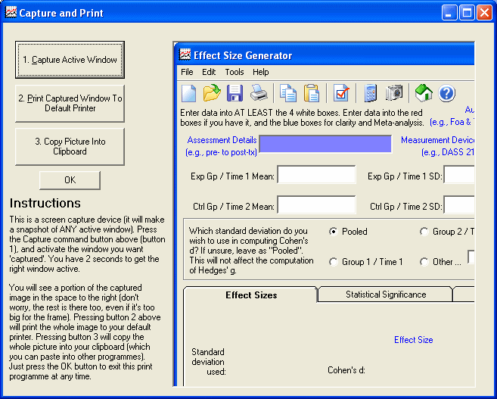Switch to the Statistical Significance tab
The height and width of the screenshot is (399, 497).
(386, 295)
